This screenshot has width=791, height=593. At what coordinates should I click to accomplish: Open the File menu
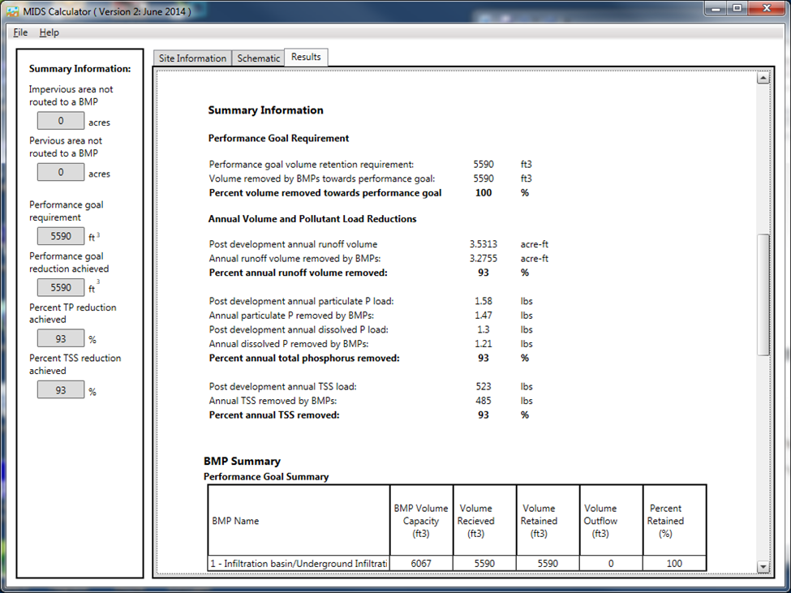pos(20,32)
